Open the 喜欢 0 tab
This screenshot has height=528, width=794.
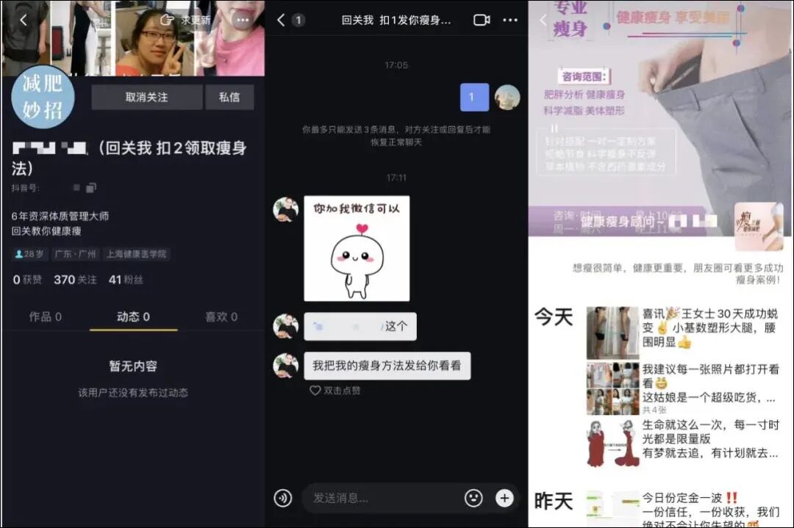(x=221, y=317)
